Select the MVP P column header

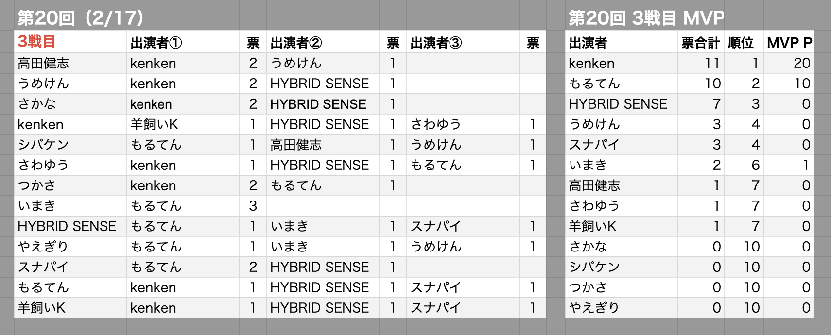pyautogui.click(x=789, y=43)
